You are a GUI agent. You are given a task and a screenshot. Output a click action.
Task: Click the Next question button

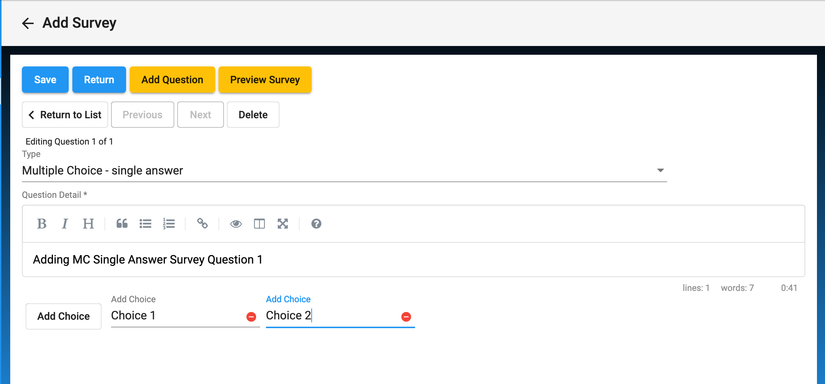pos(201,115)
